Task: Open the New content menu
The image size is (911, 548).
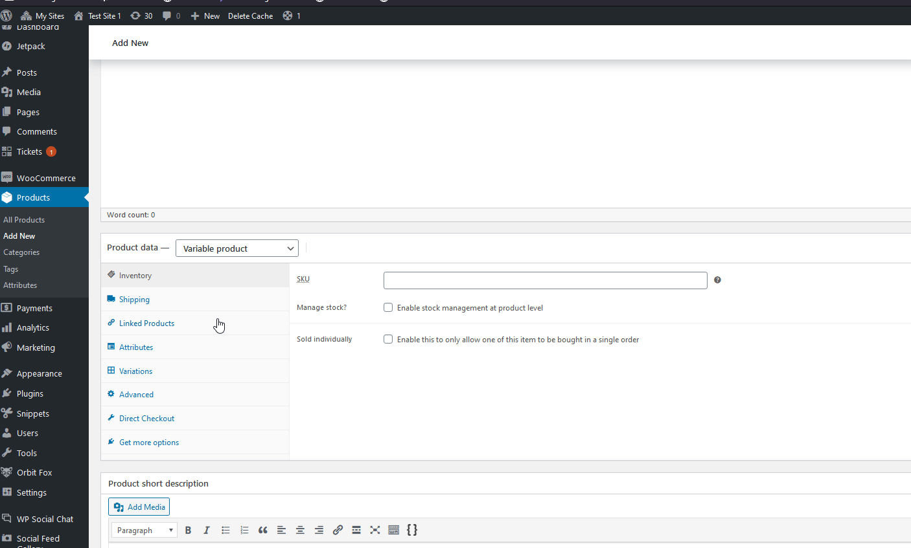Action: (205, 16)
